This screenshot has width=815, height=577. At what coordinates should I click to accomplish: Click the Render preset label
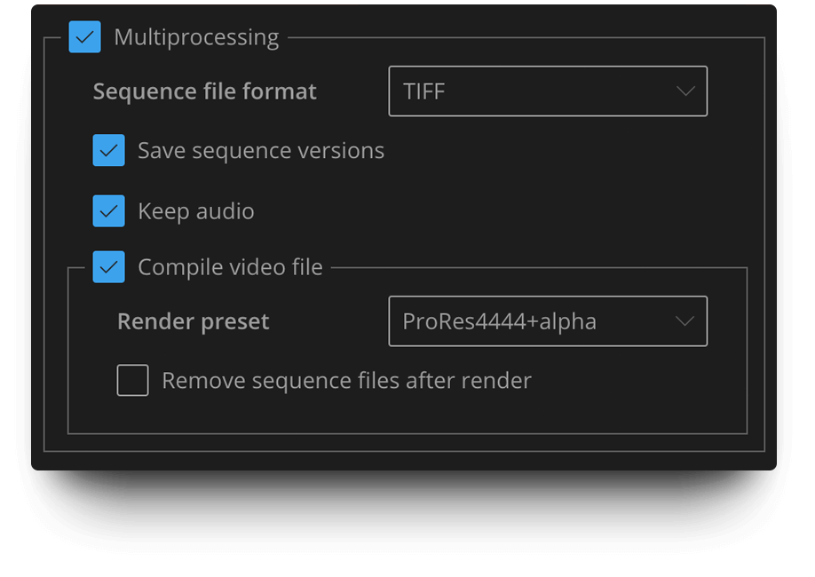(193, 321)
